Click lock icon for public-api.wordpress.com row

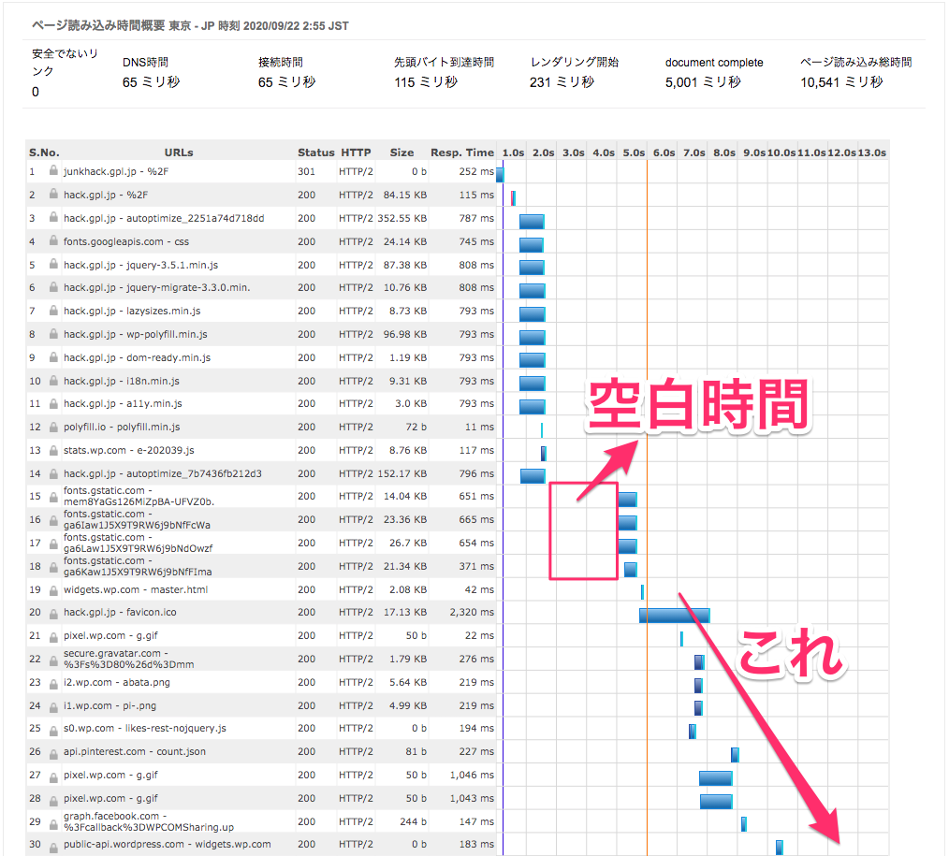click(54, 844)
